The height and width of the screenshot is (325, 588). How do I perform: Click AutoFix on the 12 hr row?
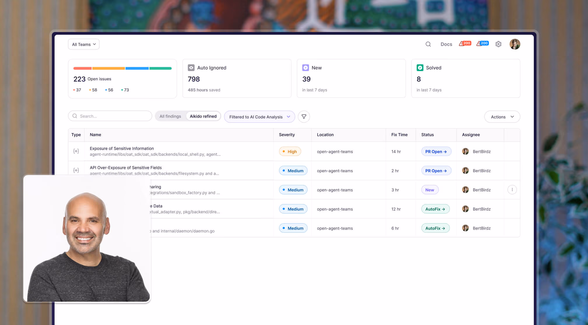pos(435,209)
